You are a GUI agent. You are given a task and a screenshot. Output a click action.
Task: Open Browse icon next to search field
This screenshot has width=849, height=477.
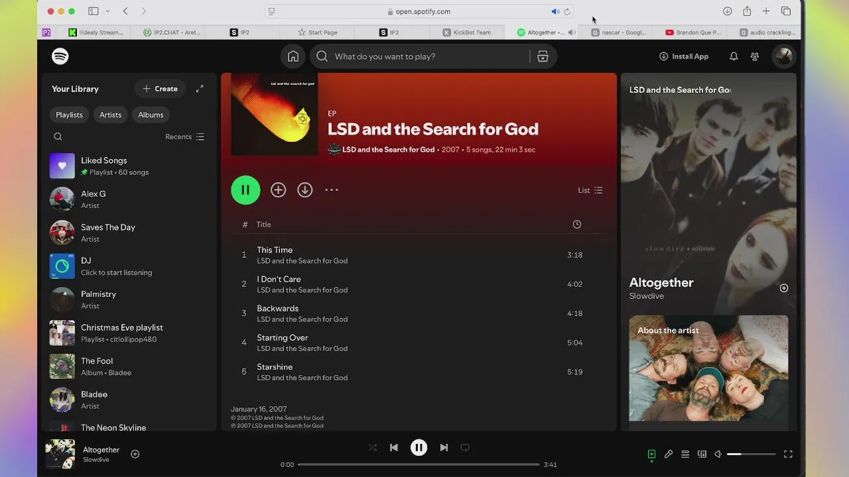[x=543, y=56]
